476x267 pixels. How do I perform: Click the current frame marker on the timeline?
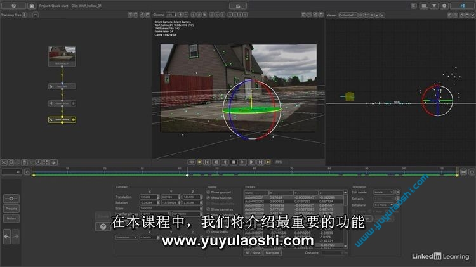click(x=187, y=175)
